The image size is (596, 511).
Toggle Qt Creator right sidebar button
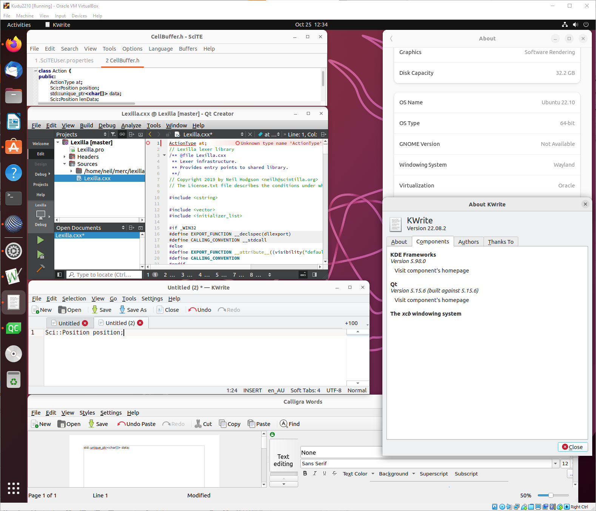(x=314, y=275)
